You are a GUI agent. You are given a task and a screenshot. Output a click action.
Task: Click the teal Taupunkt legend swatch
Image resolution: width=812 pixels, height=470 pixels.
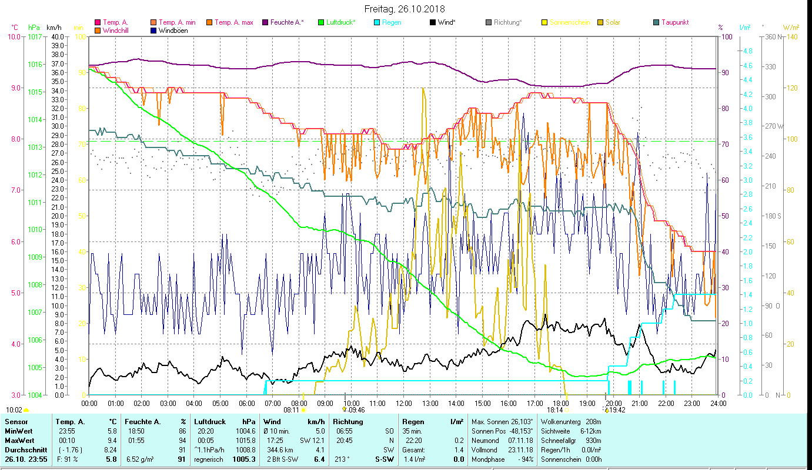(656, 22)
